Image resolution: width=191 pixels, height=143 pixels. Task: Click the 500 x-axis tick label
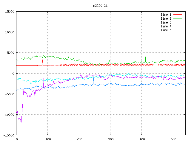tap(172, 139)
